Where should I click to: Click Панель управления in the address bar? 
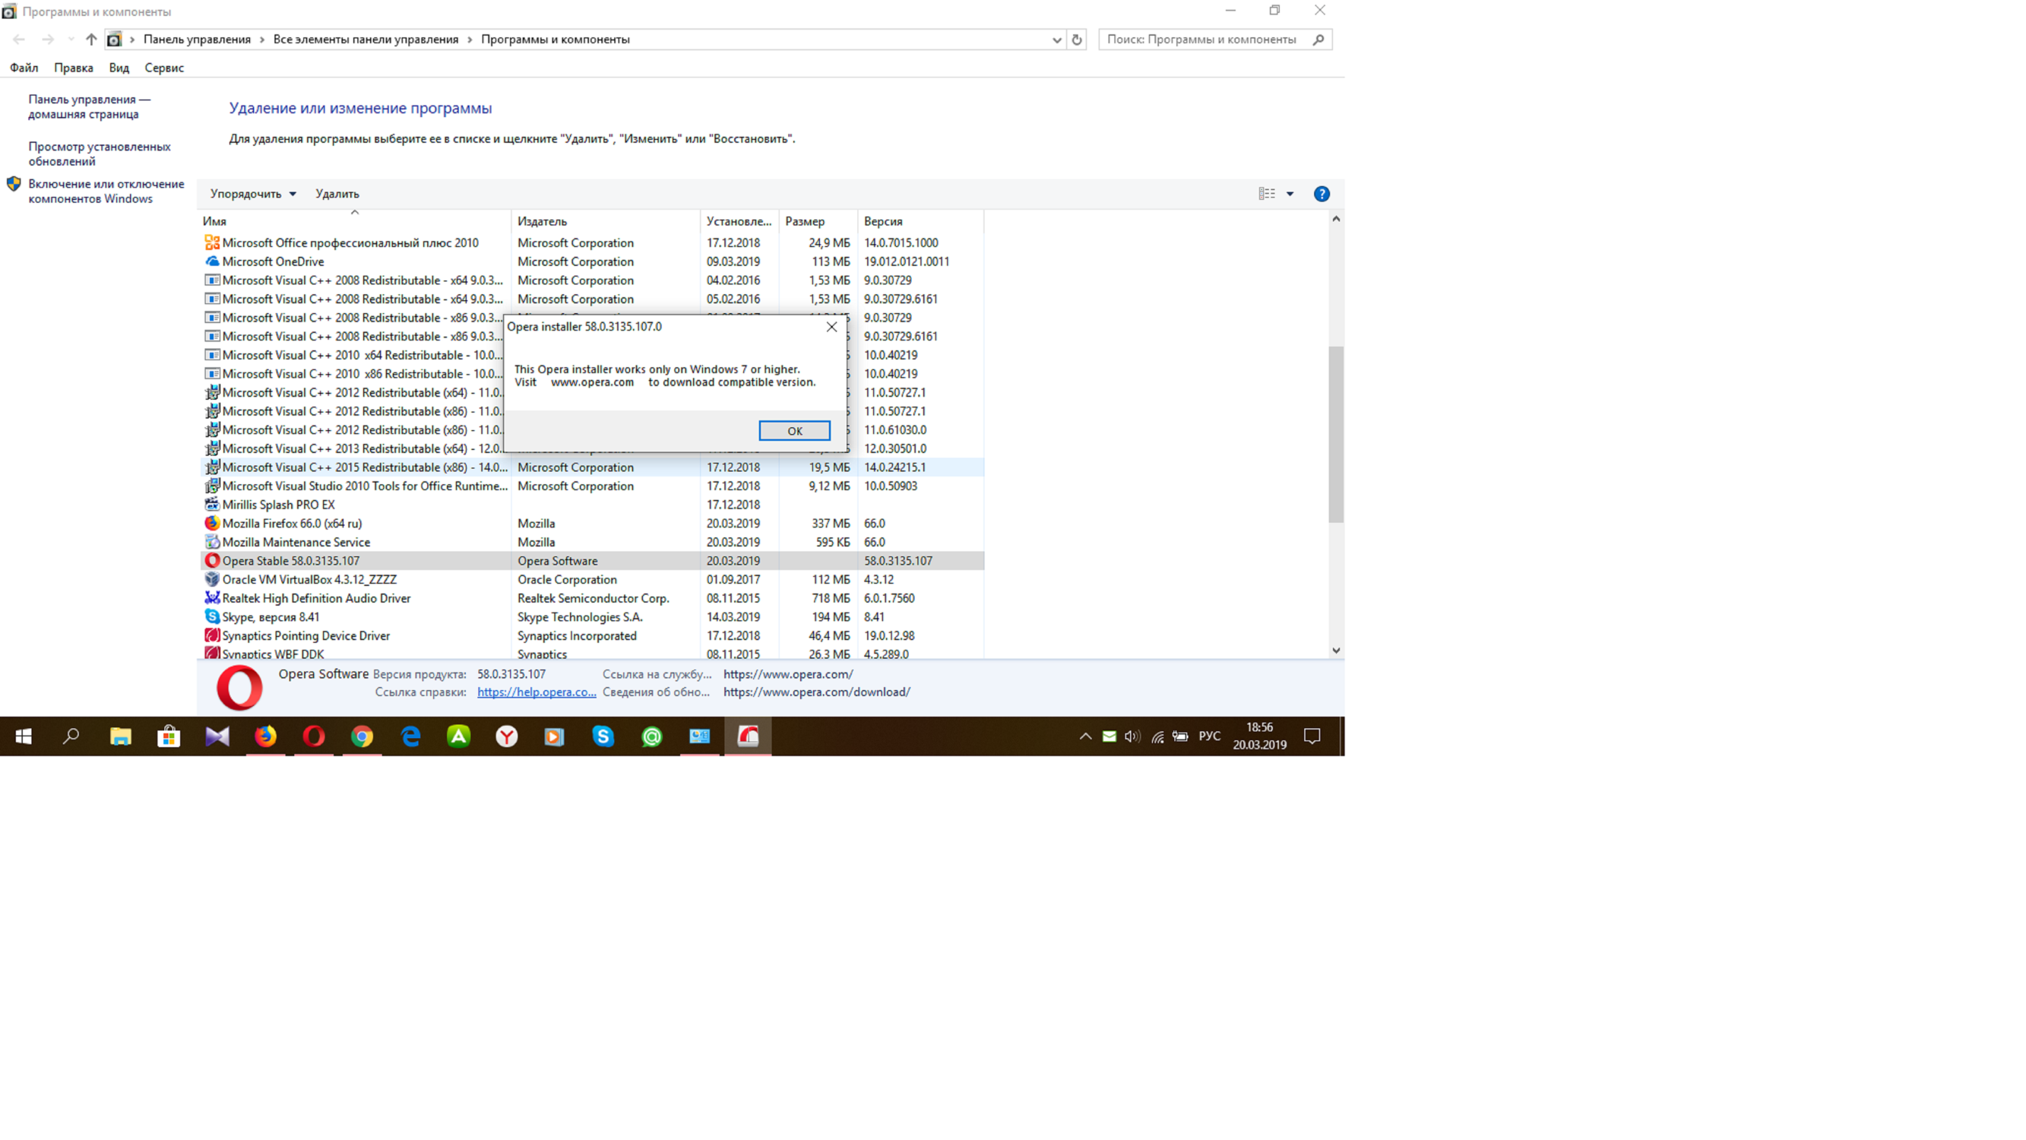[197, 40]
